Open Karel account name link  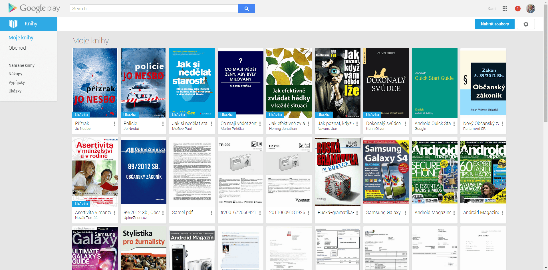[x=492, y=9]
